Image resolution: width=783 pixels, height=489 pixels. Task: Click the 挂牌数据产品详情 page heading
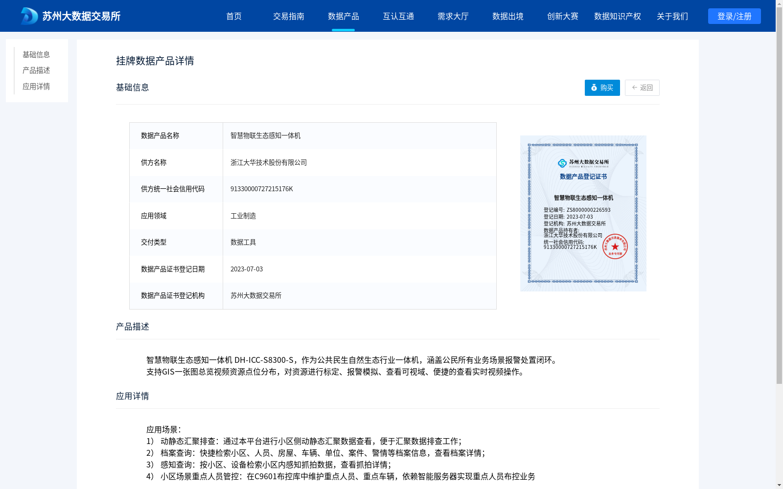[x=155, y=61]
